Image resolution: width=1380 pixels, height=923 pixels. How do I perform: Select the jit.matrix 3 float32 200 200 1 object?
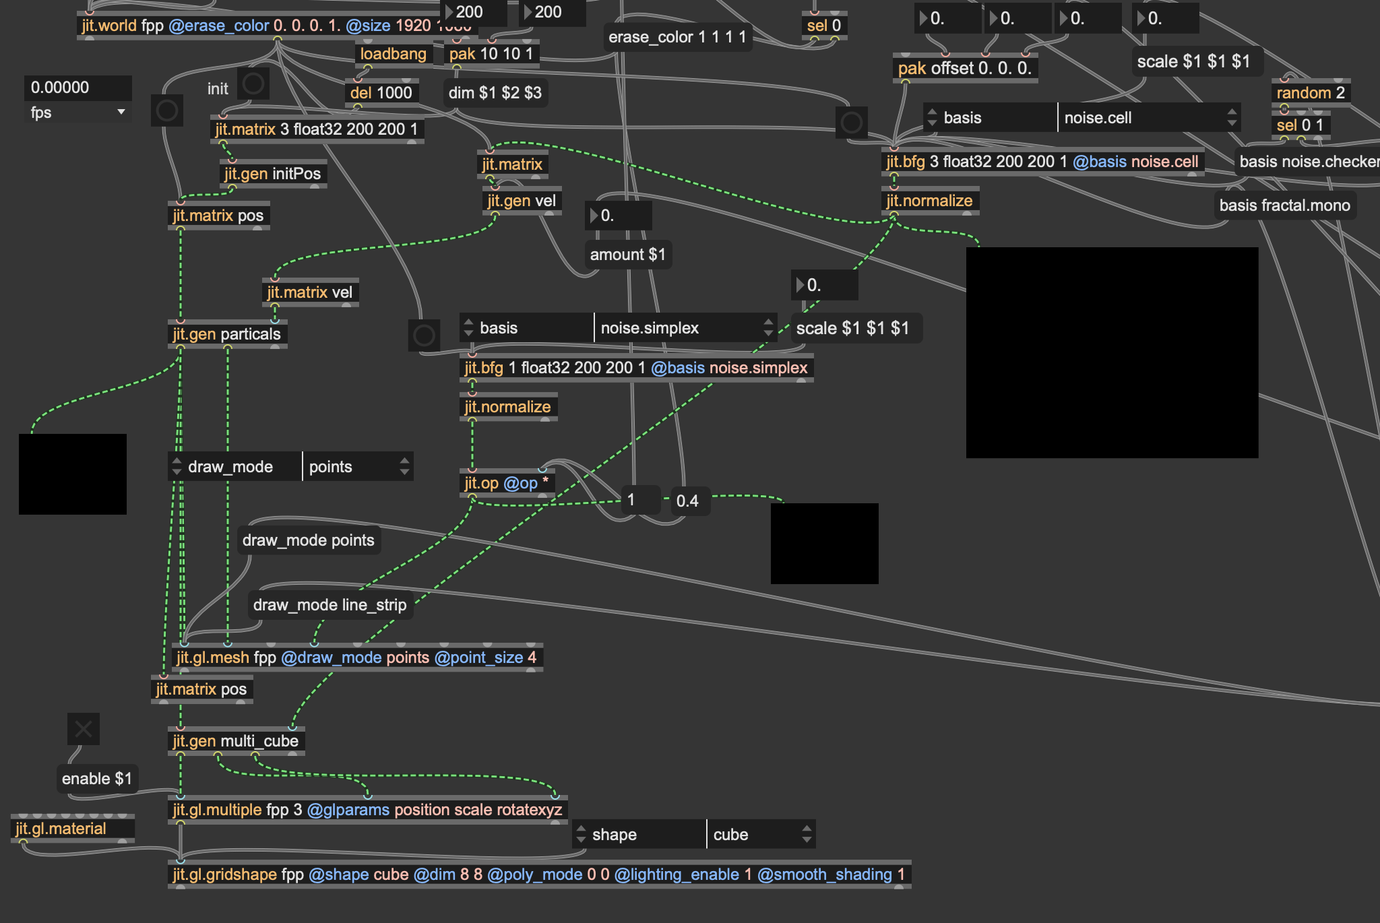coord(317,129)
